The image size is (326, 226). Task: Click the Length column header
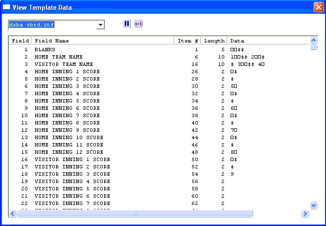pyautogui.click(x=214, y=41)
